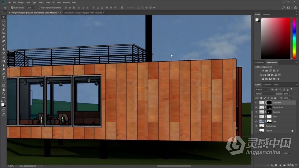Image resolution: width=299 pixels, height=168 pixels.
Task: Add a Brightness/Contrast adjustment
Action: (263, 71)
